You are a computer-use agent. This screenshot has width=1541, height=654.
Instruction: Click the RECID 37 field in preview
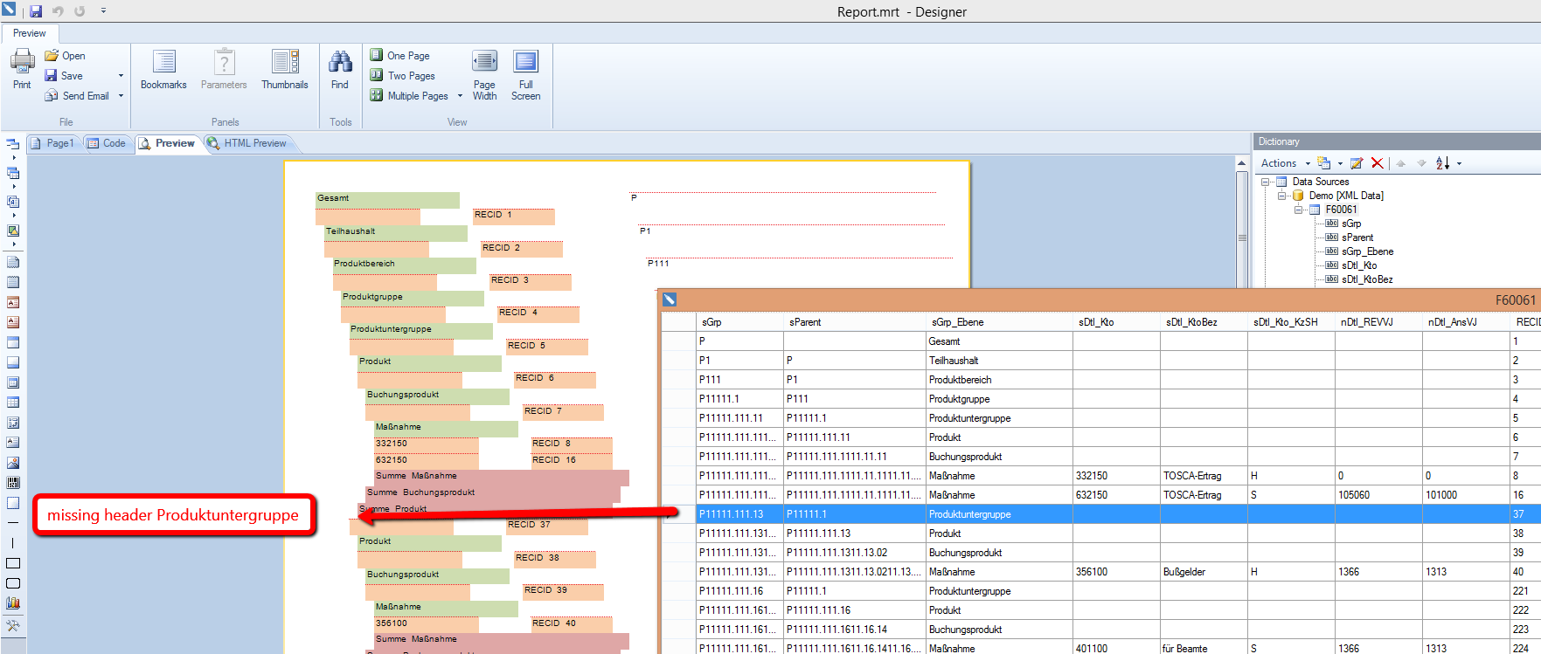pyautogui.click(x=546, y=526)
